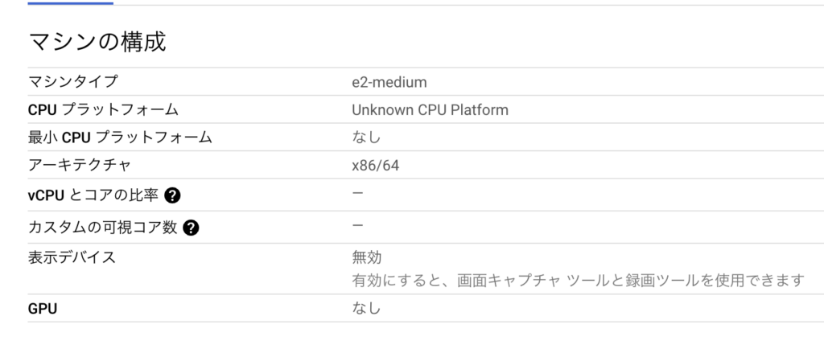This screenshot has height=349, width=824.
Task: Click the blue active tab underline at top
Action: pyautogui.click(x=71, y=2)
